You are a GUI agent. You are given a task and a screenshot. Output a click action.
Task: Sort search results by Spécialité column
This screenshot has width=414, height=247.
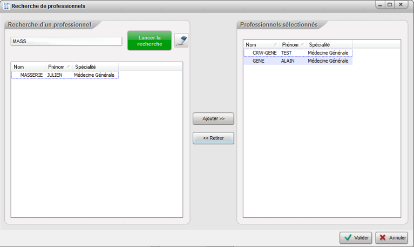(x=94, y=66)
